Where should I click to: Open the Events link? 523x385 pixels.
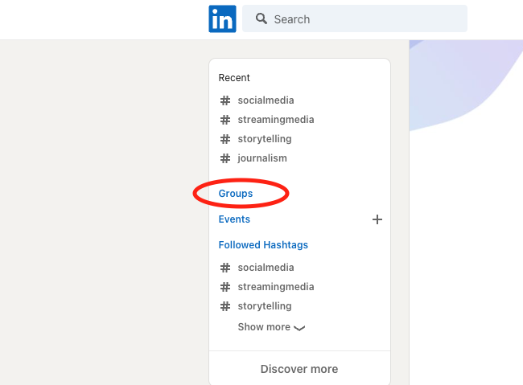pyautogui.click(x=234, y=219)
